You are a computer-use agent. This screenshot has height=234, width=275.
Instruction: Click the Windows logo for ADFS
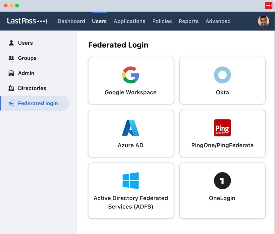[x=131, y=181]
